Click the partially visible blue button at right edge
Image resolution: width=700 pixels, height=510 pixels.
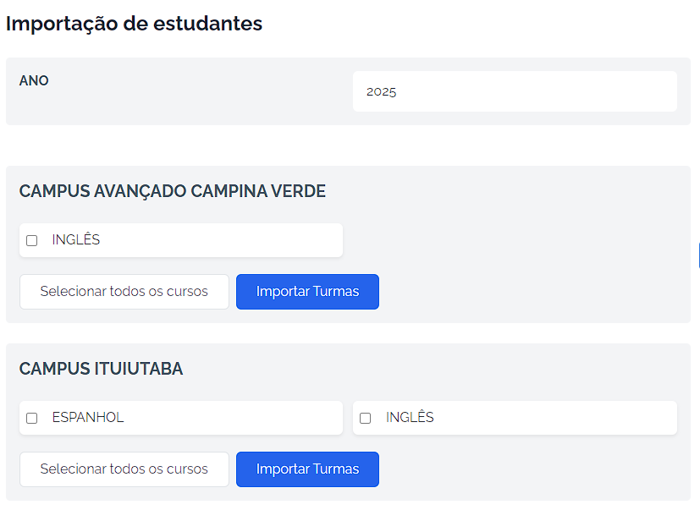pos(698,255)
